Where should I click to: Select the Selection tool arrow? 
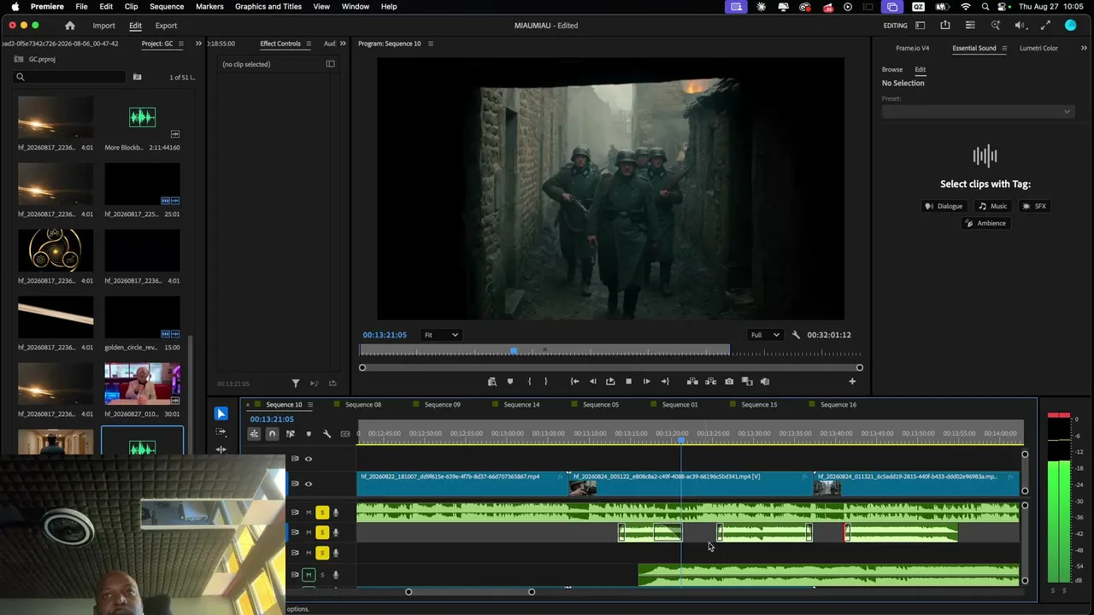pyautogui.click(x=221, y=413)
